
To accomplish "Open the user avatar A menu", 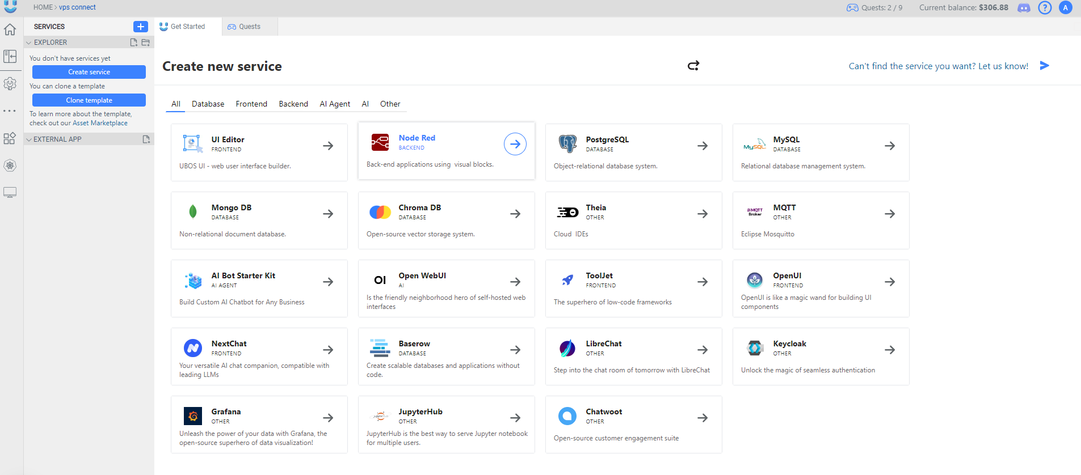I will (x=1066, y=7).
